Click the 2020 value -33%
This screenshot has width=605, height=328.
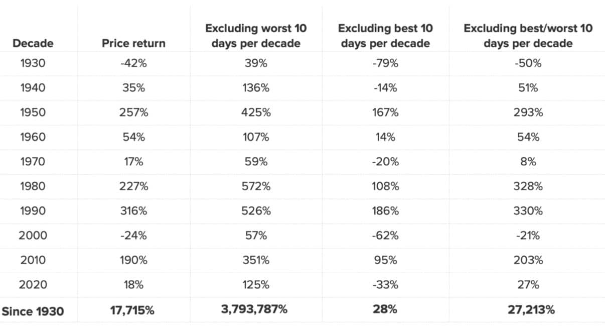pos(385,285)
